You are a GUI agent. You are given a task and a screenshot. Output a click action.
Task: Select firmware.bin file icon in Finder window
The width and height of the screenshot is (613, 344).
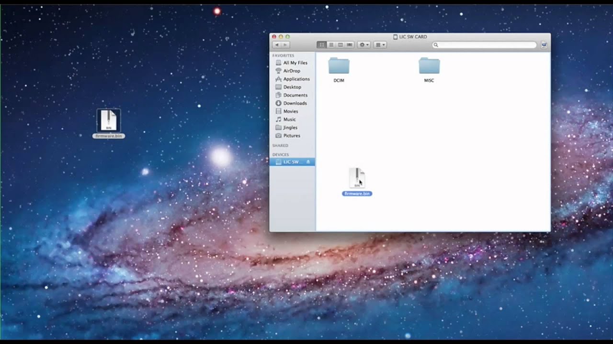(357, 178)
